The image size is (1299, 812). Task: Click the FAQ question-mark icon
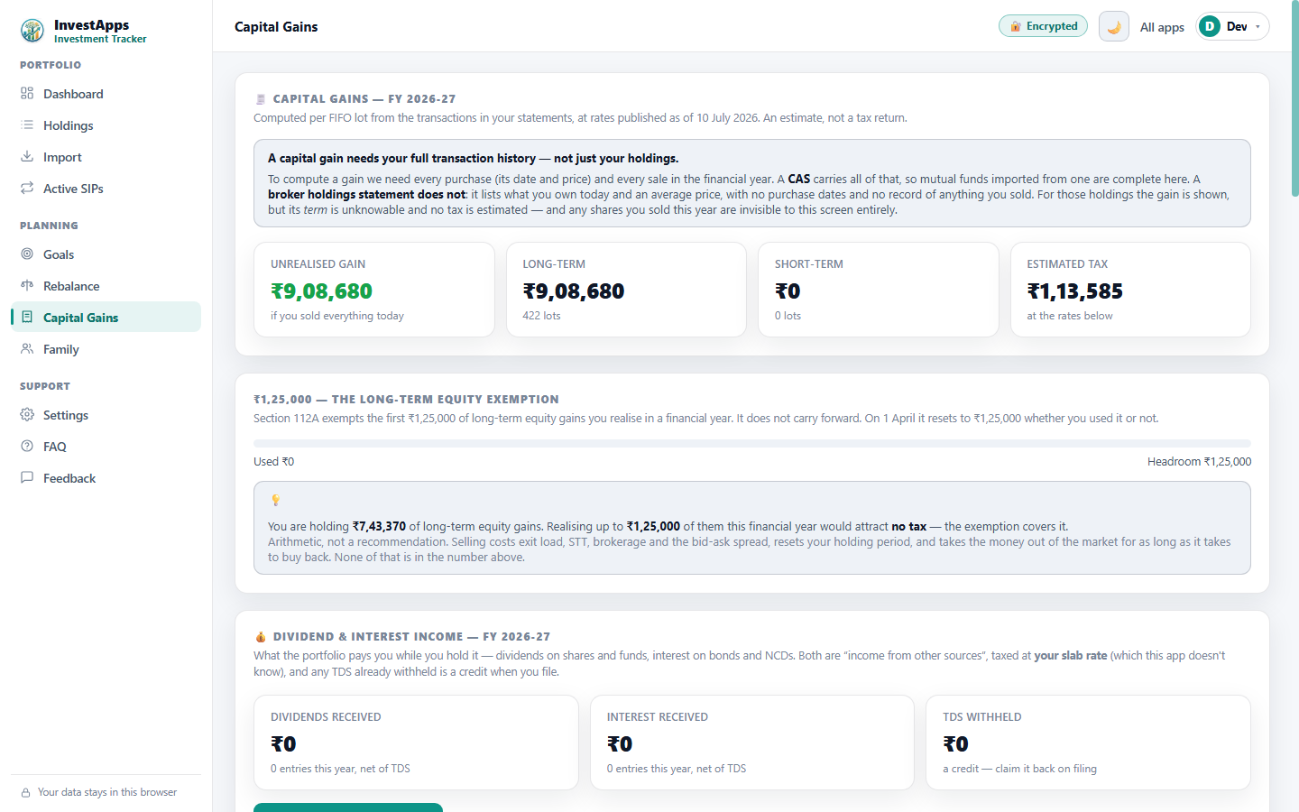coord(27,446)
